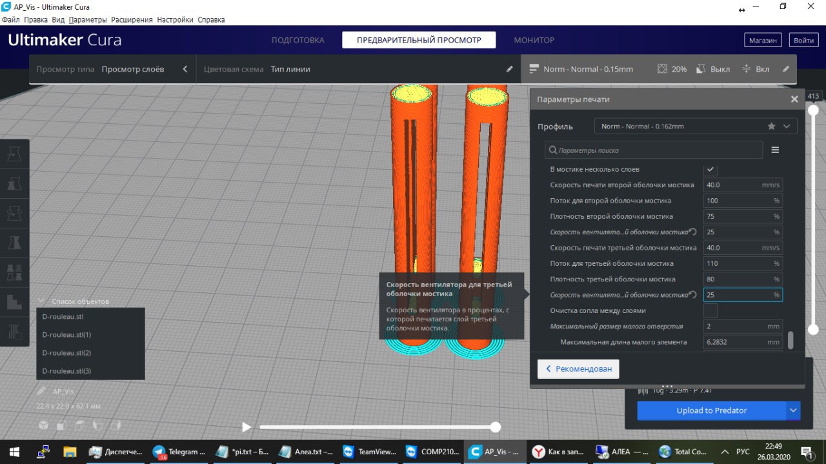Open the Вид menu
The width and height of the screenshot is (826, 464).
pyautogui.click(x=58, y=19)
